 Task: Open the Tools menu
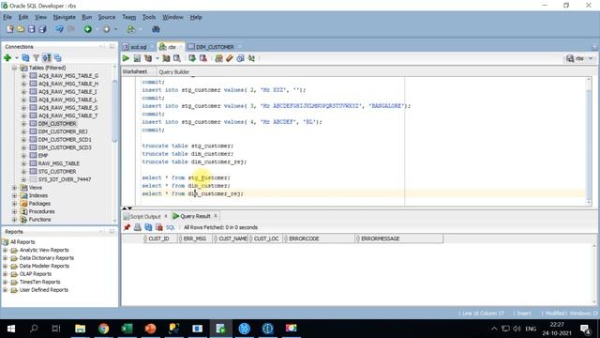[149, 17]
